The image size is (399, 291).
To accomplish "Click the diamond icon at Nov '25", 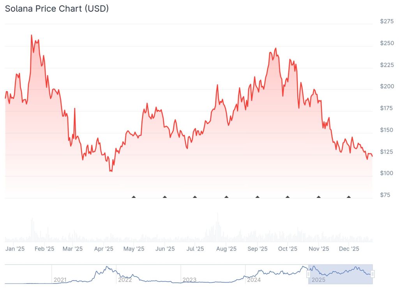I will [319, 197].
